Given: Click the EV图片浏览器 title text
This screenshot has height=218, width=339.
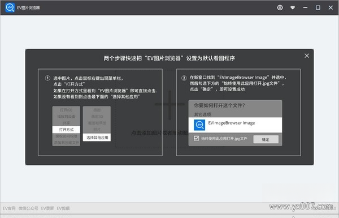Looking at the screenshot, I should click(28, 8).
